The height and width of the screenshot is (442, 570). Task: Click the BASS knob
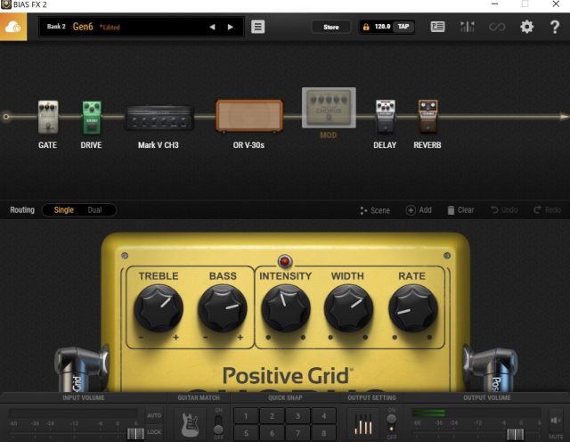[223, 307]
